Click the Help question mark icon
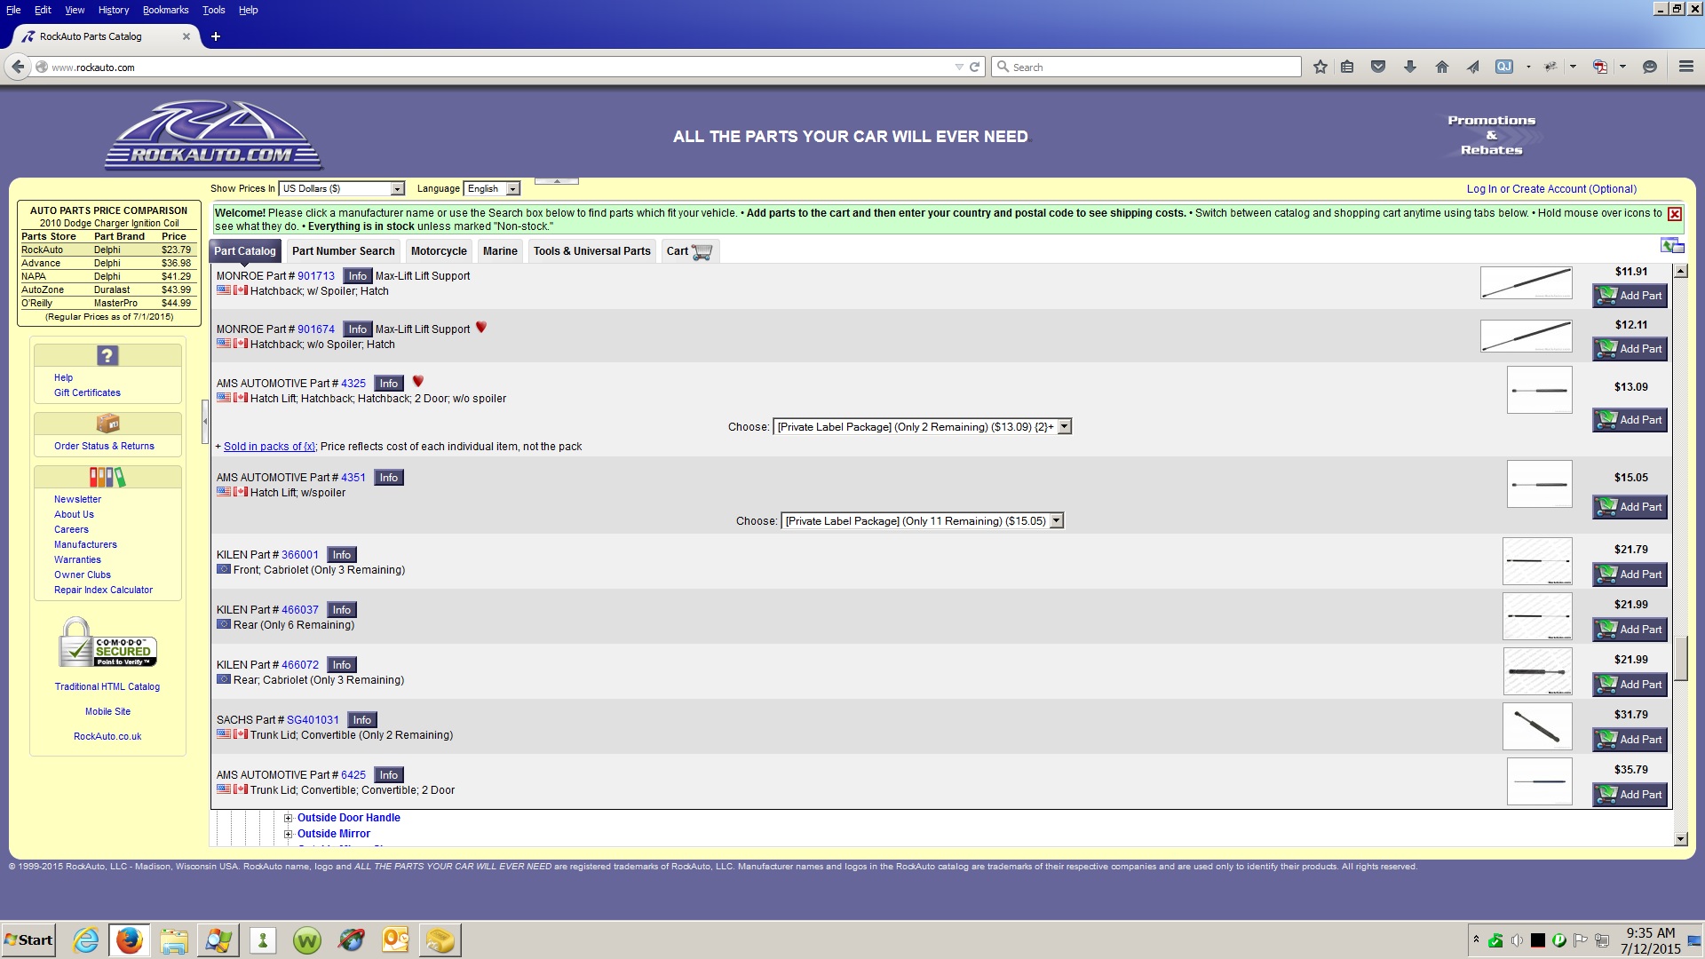 (107, 355)
